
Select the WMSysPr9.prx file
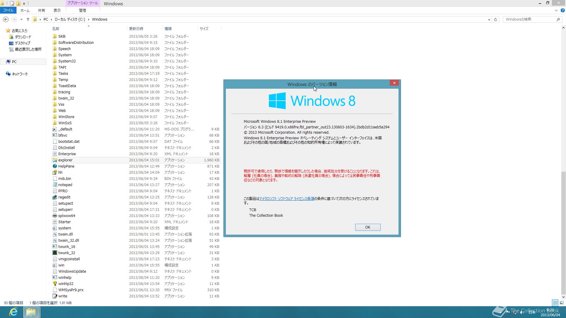coord(136,290)
